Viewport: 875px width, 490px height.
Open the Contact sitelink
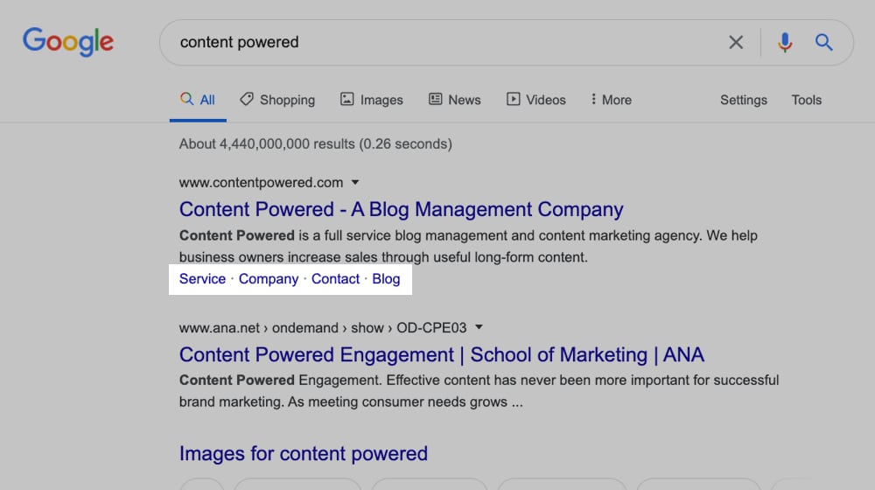point(335,278)
